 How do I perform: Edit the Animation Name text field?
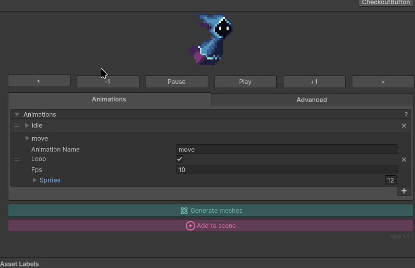click(286, 150)
